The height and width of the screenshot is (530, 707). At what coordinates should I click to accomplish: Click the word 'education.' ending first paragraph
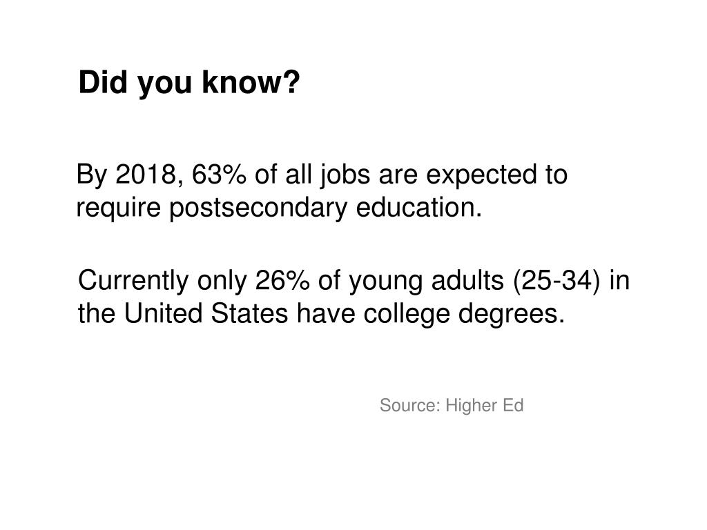tap(419, 208)
